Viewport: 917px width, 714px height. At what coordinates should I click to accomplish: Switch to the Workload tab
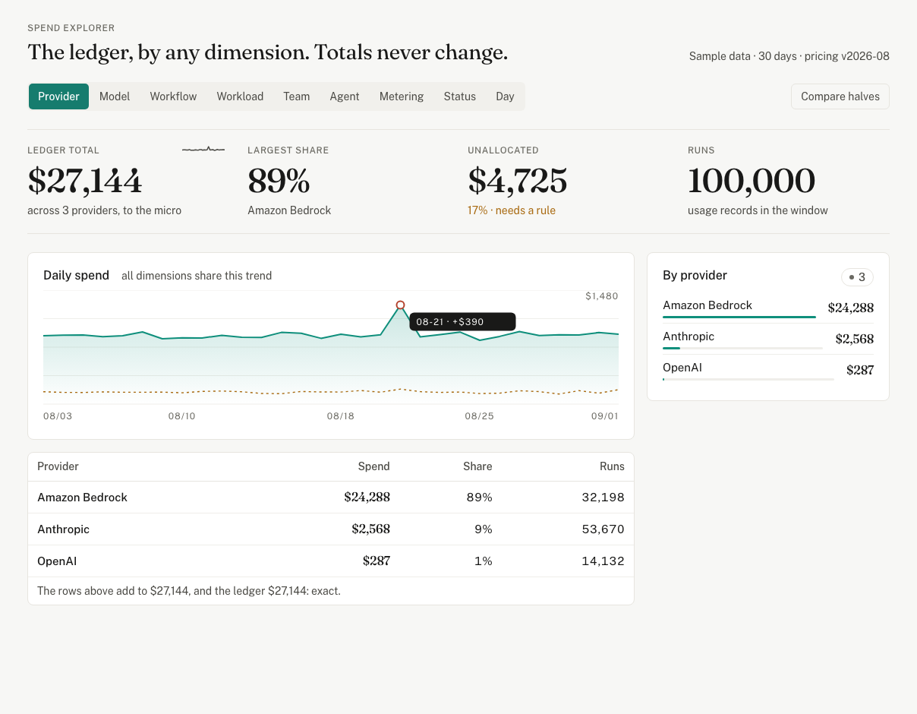(240, 96)
